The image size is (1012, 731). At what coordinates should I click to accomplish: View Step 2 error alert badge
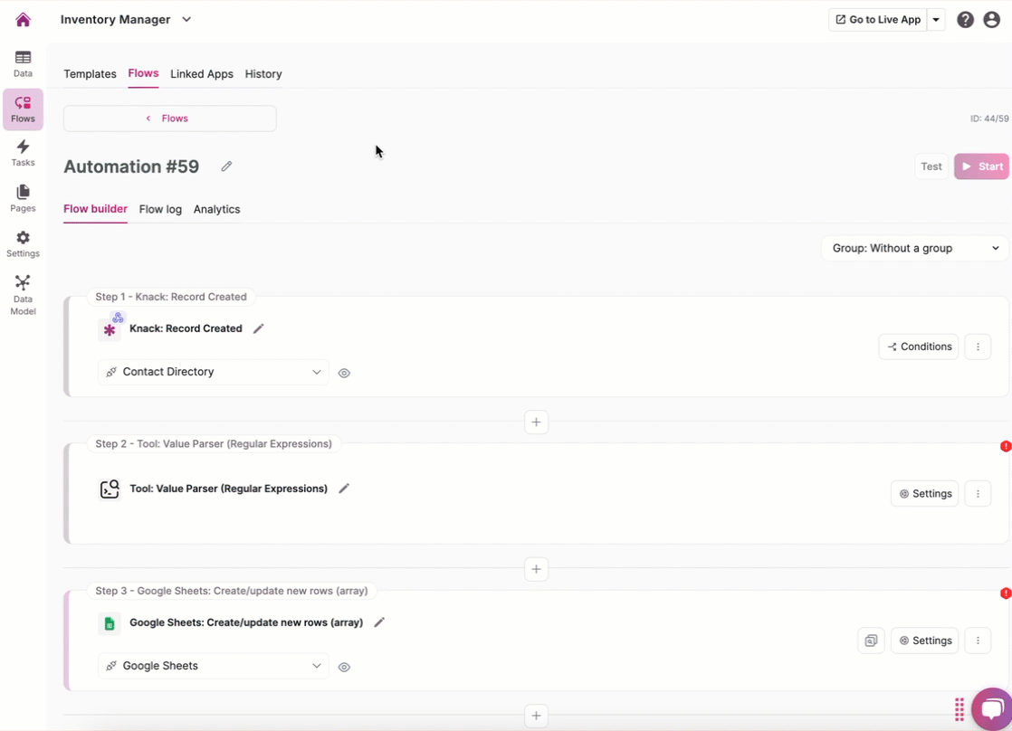1006,446
